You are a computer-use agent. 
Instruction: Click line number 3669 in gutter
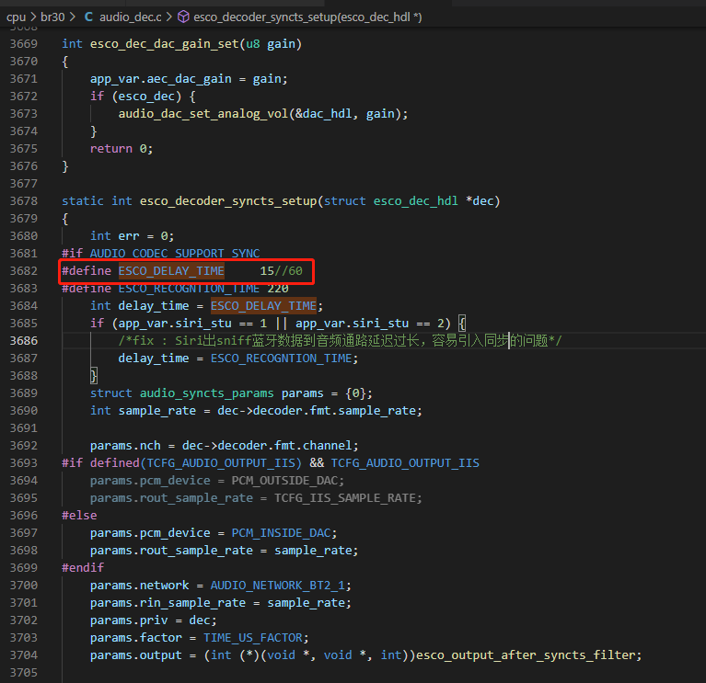(x=24, y=44)
